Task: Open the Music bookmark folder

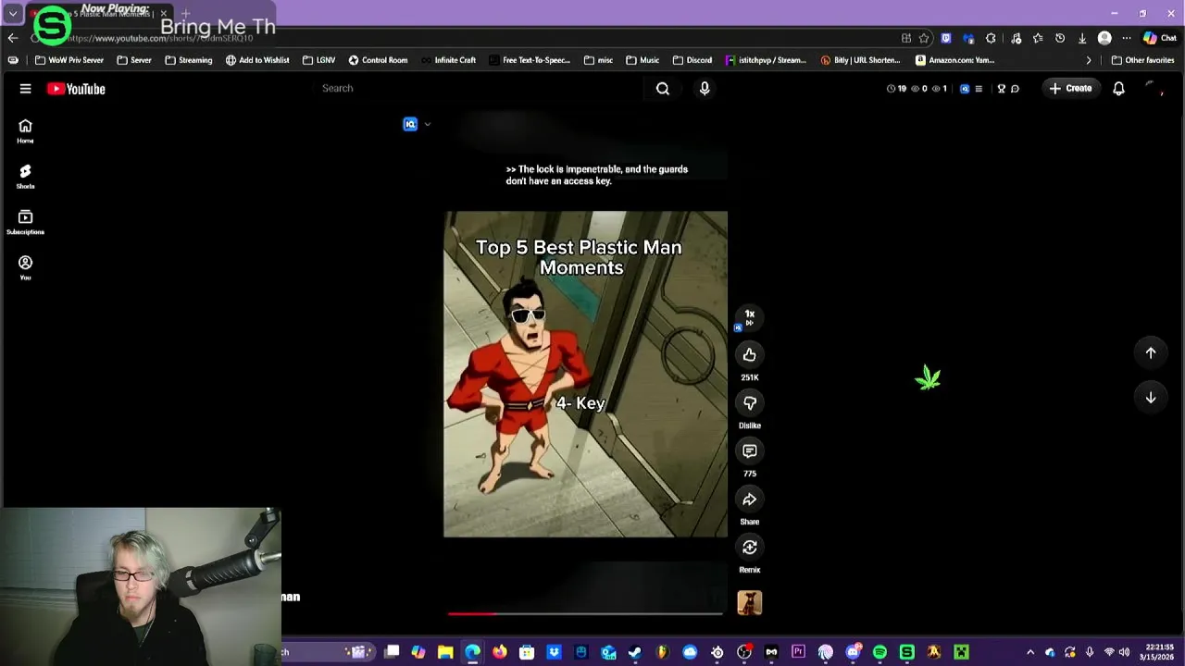Action: coord(642,60)
